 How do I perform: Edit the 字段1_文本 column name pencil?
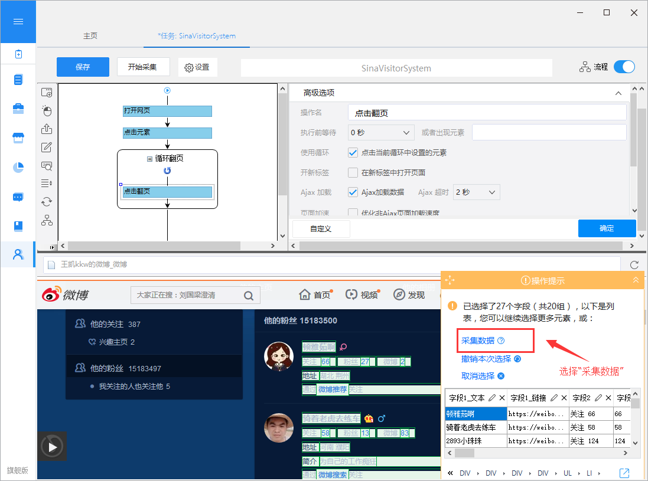point(492,398)
